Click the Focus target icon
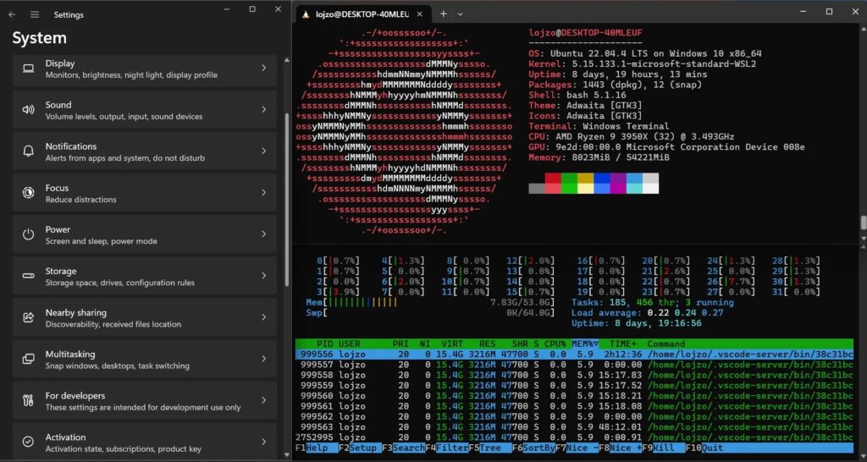Screen dimensions: 867x462 click(x=28, y=193)
